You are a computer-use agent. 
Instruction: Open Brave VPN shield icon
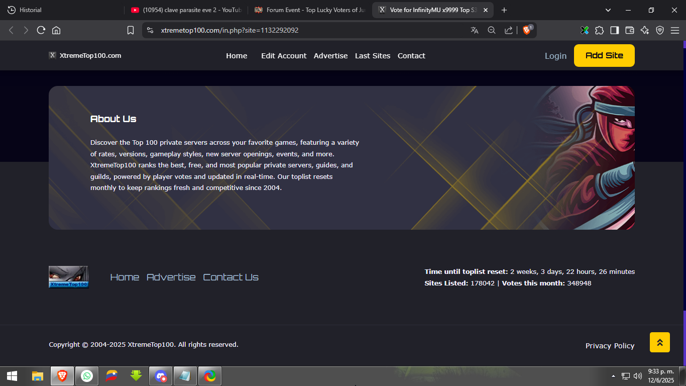660,30
